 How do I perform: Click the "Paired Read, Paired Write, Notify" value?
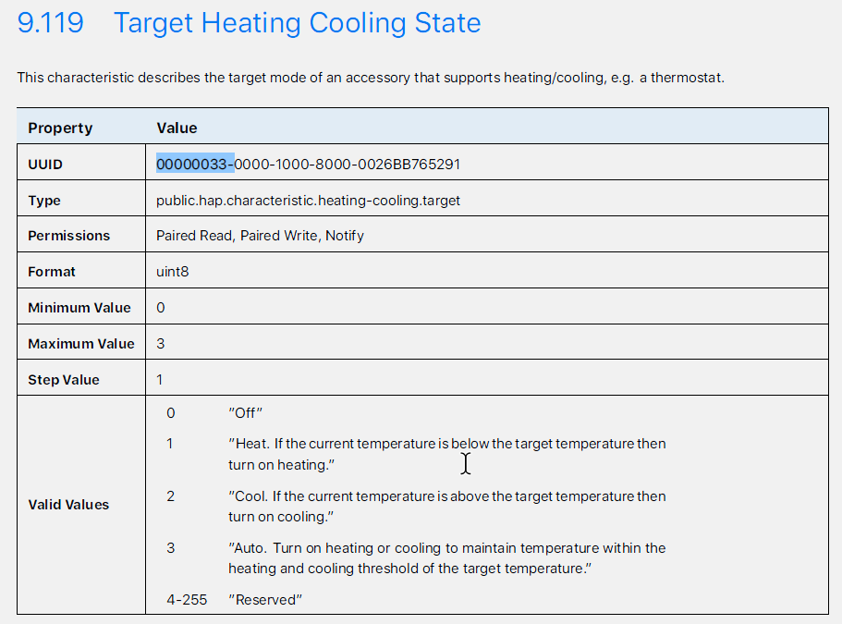coord(260,236)
